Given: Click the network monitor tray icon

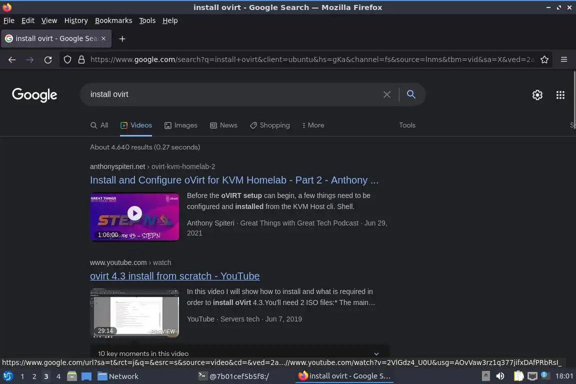Looking at the screenshot, I should 532,376.
